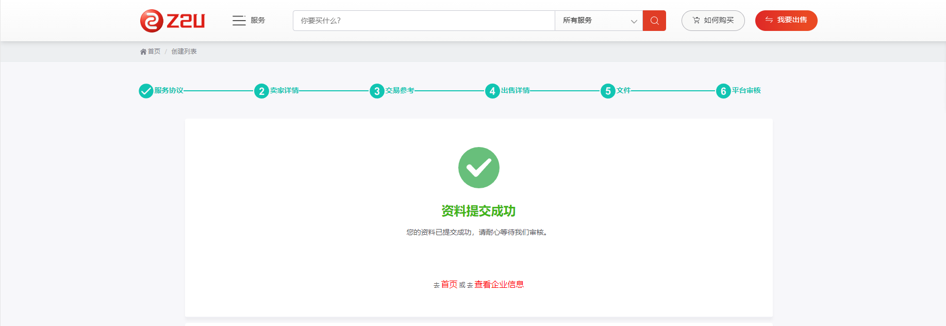This screenshot has width=946, height=326.
Task: Select step 5 文件 circle
Action: [x=608, y=91]
